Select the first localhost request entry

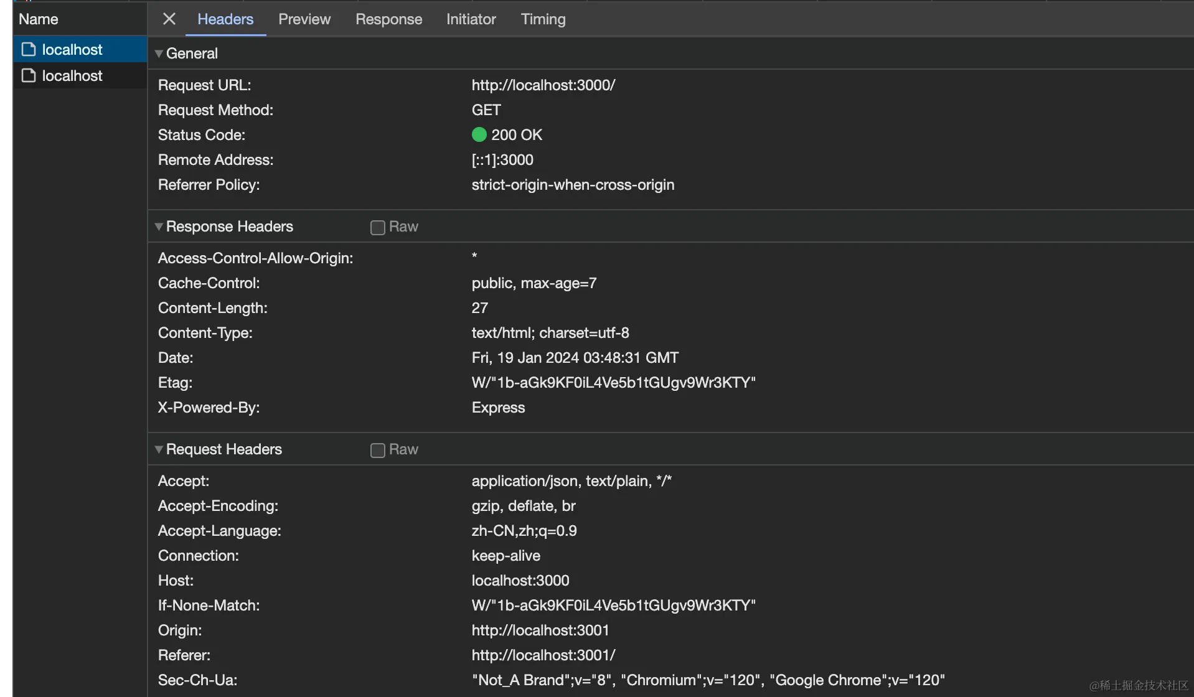(x=72, y=50)
